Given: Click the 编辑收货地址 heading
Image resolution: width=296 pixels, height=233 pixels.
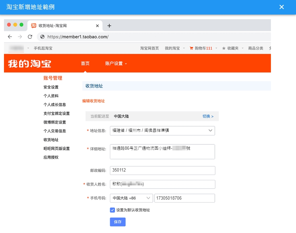Looking at the screenshot, I should point(93,101).
